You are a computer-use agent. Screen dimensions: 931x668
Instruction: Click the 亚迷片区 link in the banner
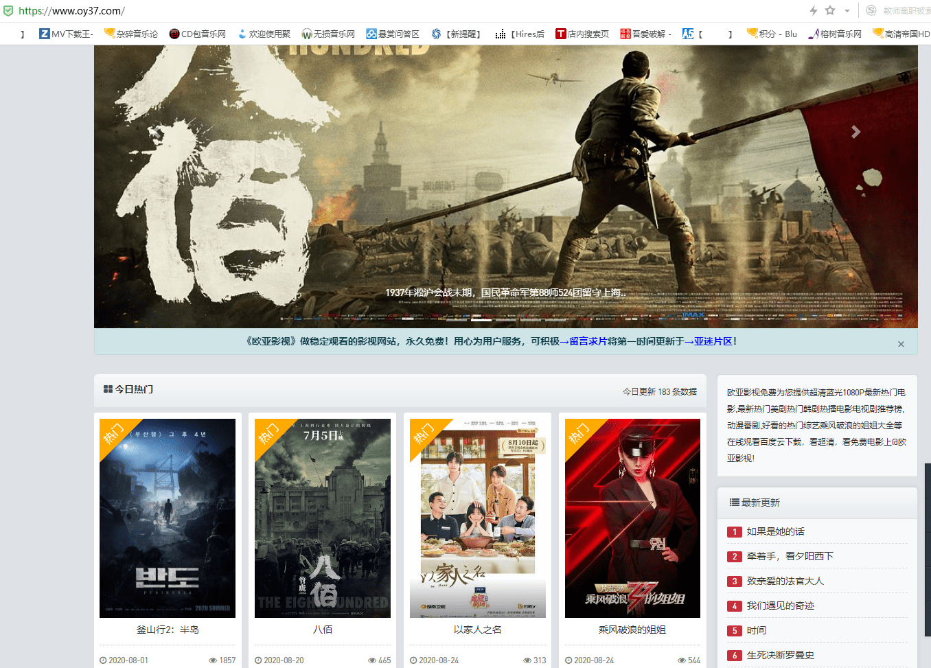[x=713, y=341]
